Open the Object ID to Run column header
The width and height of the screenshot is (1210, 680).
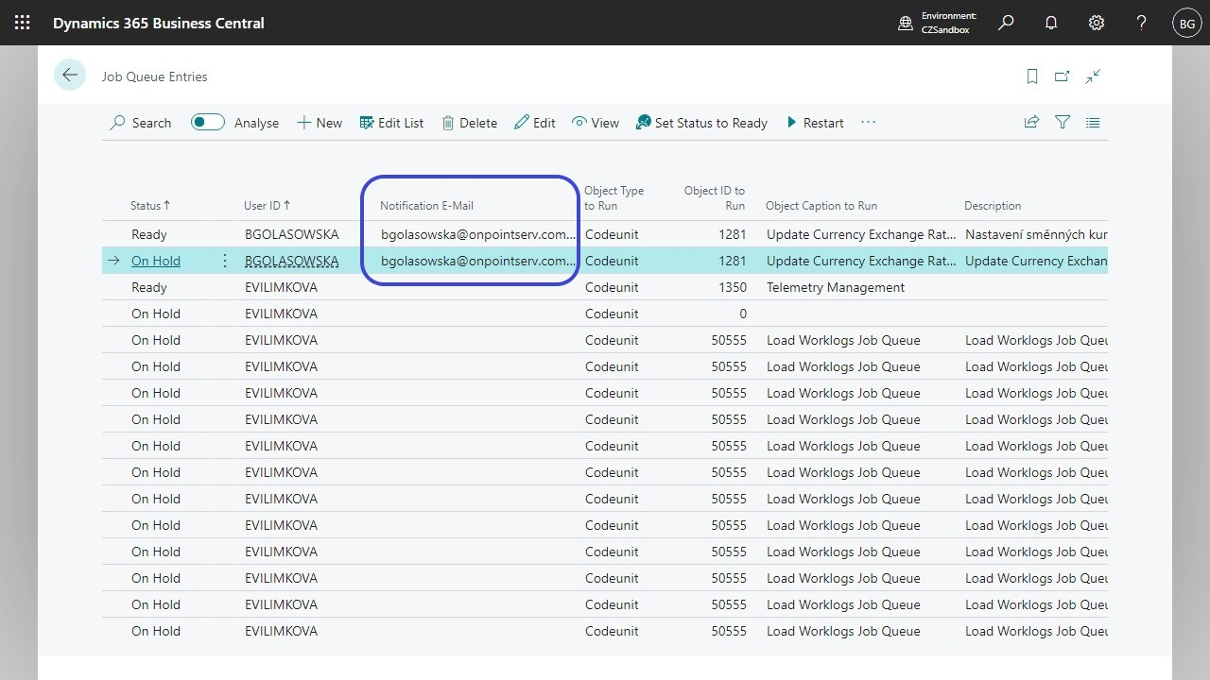pyautogui.click(x=715, y=198)
